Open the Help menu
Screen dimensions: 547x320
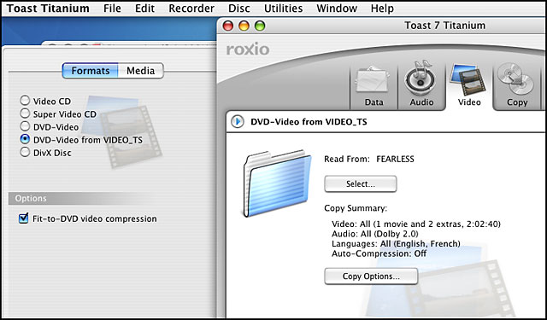click(x=382, y=9)
